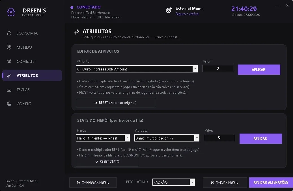Click the Economia money bag icon
Viewport: 293px width, 191px height.
pyautogui.click(x=9, y=33)
